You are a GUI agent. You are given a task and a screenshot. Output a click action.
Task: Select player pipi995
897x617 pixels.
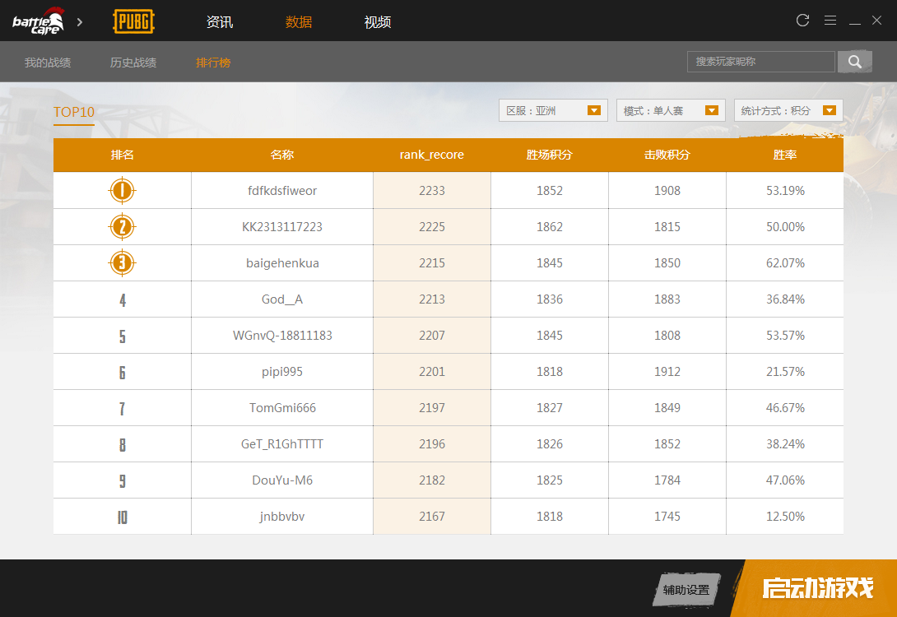(282, 372)
